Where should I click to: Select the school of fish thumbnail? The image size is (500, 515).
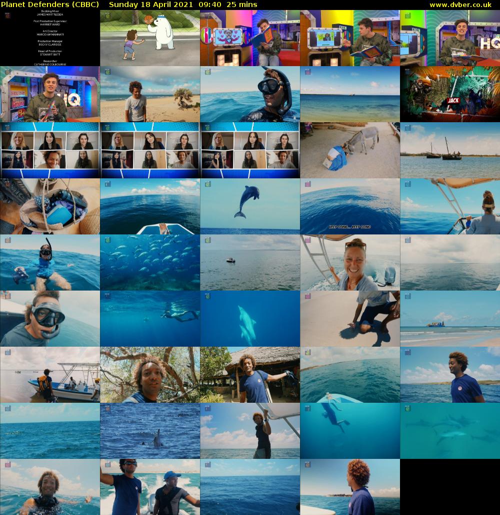pos(150,263)
